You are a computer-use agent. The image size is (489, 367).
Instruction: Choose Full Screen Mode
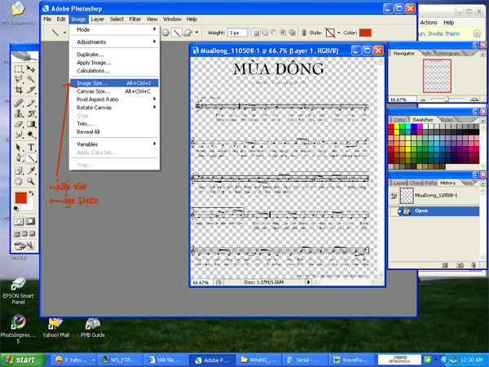point(32,233)
